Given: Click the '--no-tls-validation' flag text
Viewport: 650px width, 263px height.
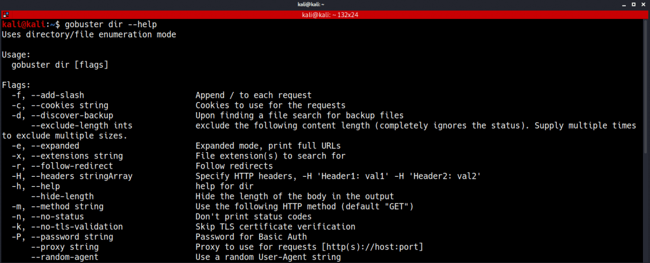Looking at the screenshot, I should point(77,226).
